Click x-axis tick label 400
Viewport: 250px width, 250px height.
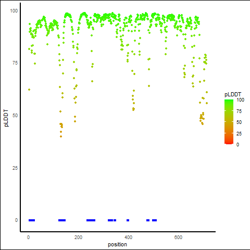(128, 238)
